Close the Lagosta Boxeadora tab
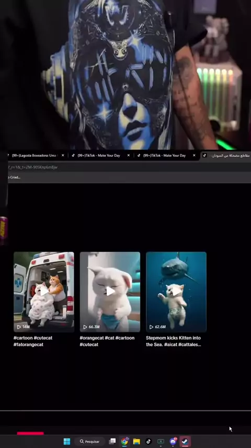 point(63,155)
